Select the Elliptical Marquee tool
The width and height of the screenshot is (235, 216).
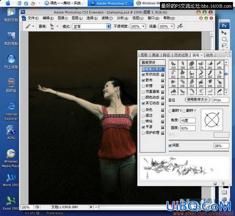pyautogui.click(x=224, y=40)
